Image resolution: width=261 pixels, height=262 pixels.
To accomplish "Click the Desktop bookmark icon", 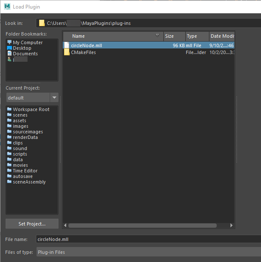I will (9, 48).
